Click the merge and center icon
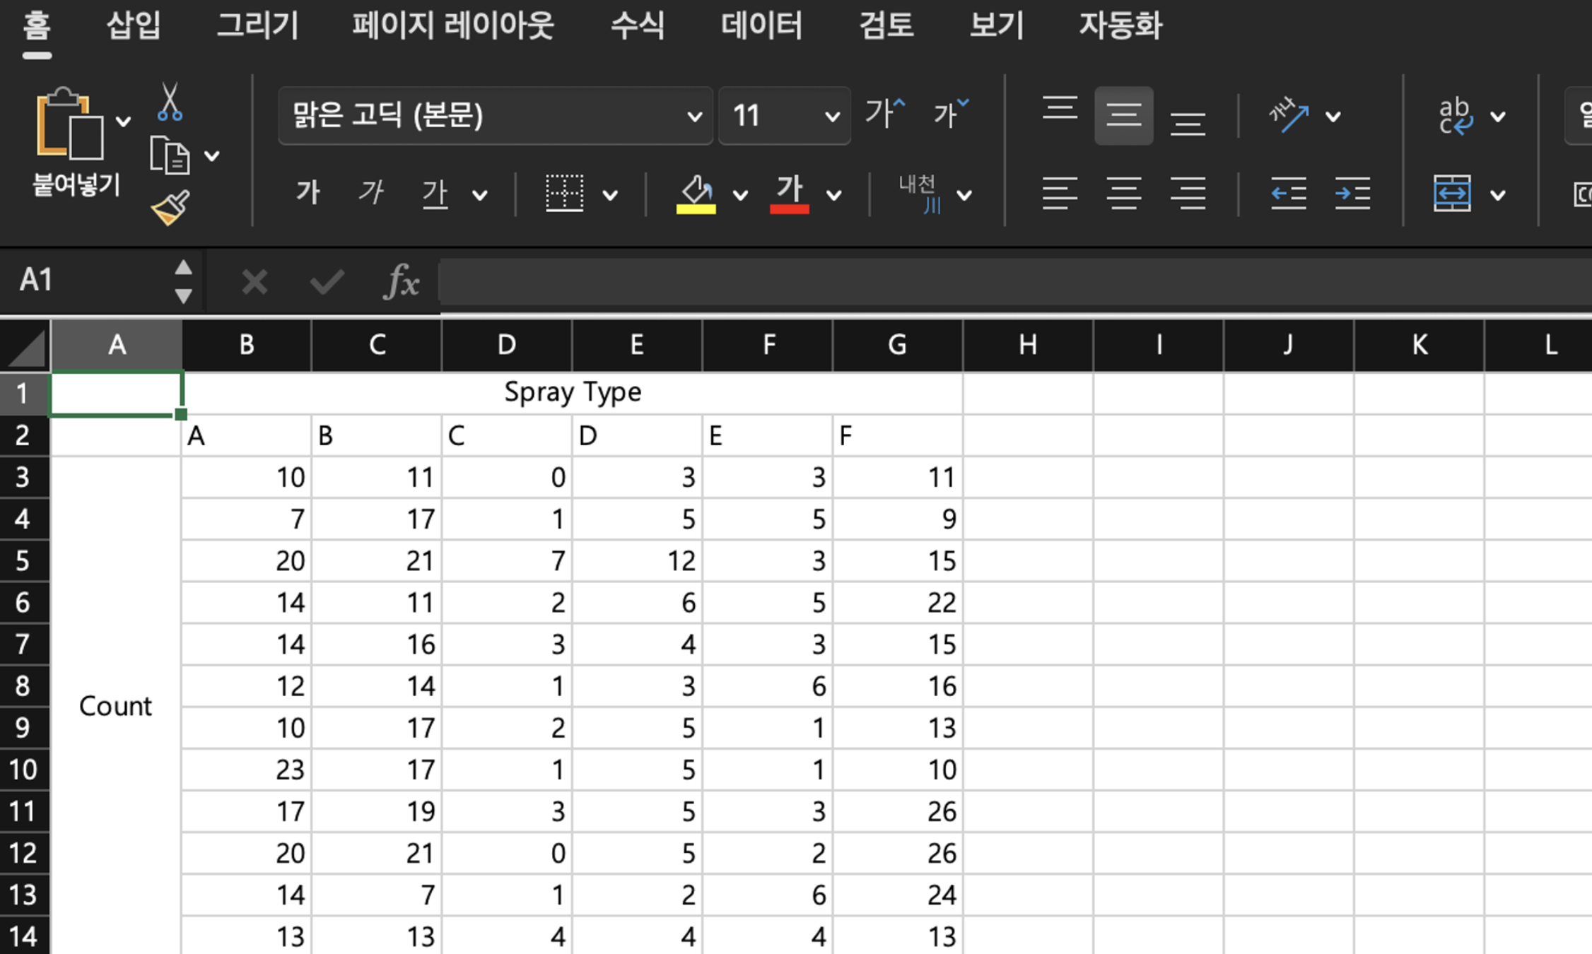 pyautogui.click(x=1452, y=193)
